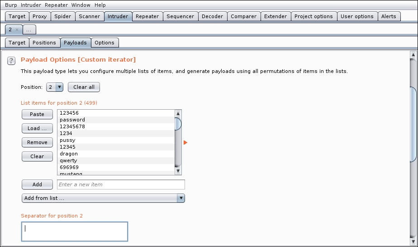Switch to the top-level Target tab
The width and height of the screenshot is (418, 247).
coord(17,16)
